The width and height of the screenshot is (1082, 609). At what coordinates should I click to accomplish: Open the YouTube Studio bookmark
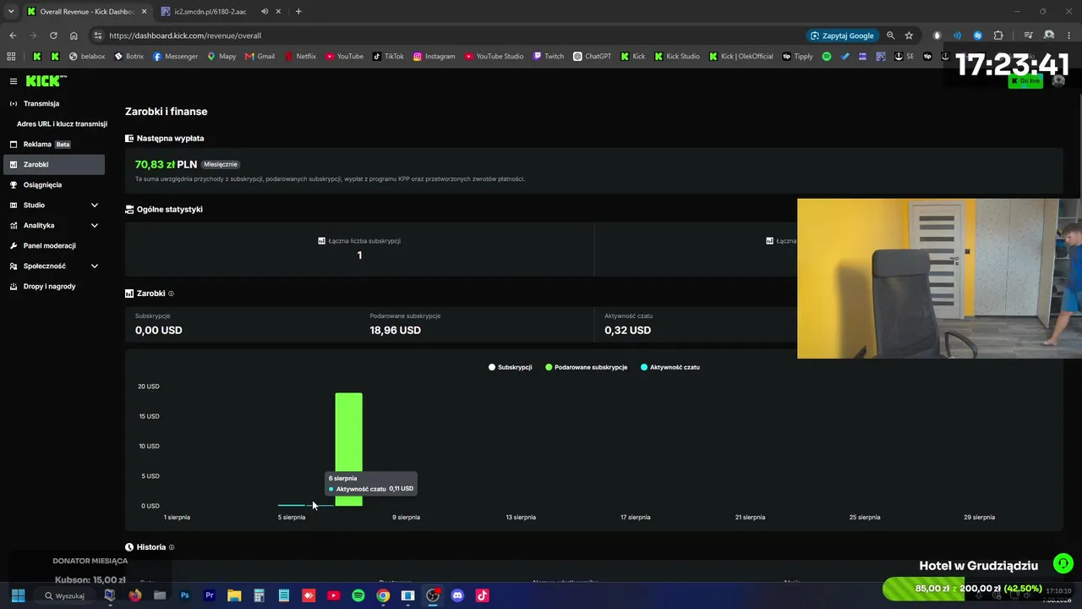(x=494, y=57)
